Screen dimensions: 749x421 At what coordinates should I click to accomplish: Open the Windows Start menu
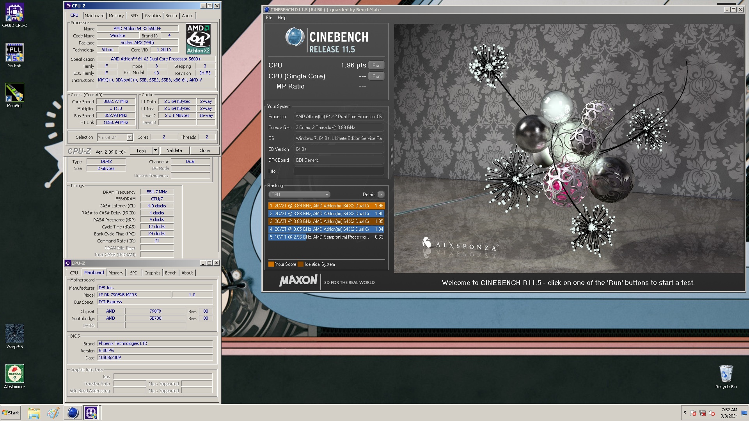[x=11, y=413]
